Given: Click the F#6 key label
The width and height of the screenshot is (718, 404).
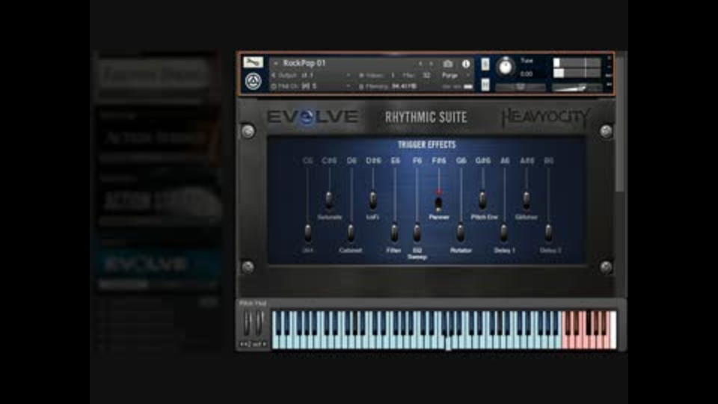Looking at the screenshot, I should click(x=439, y=161).
